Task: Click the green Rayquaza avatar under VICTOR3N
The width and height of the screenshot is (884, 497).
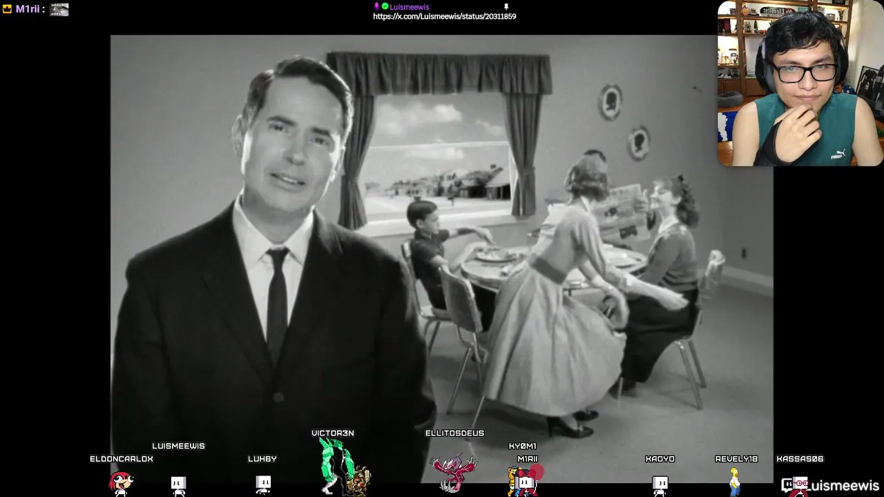Action: click(336, 466)
